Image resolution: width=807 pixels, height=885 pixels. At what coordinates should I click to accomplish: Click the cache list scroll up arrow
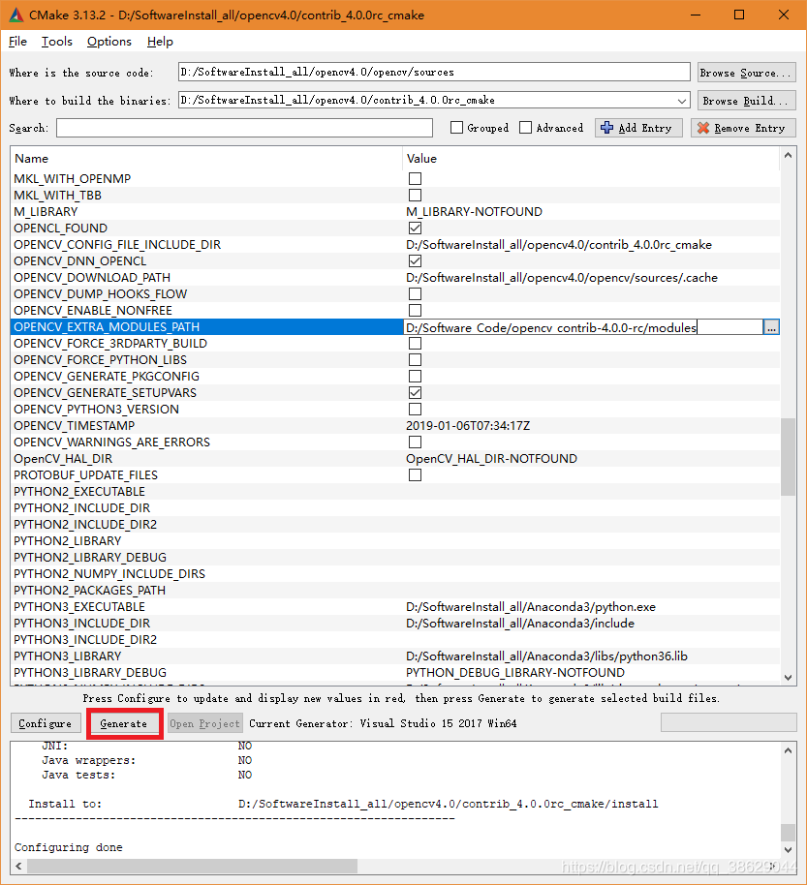click(x=788, y=155)
